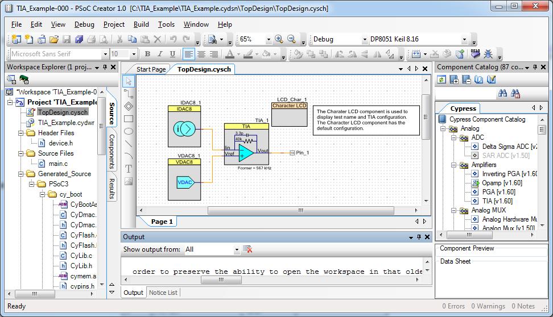Select the ellipse drawing tool
Image resolution: width=553 pixels, height=317 pixels.
pyautogui.click(x=129, y=131)
